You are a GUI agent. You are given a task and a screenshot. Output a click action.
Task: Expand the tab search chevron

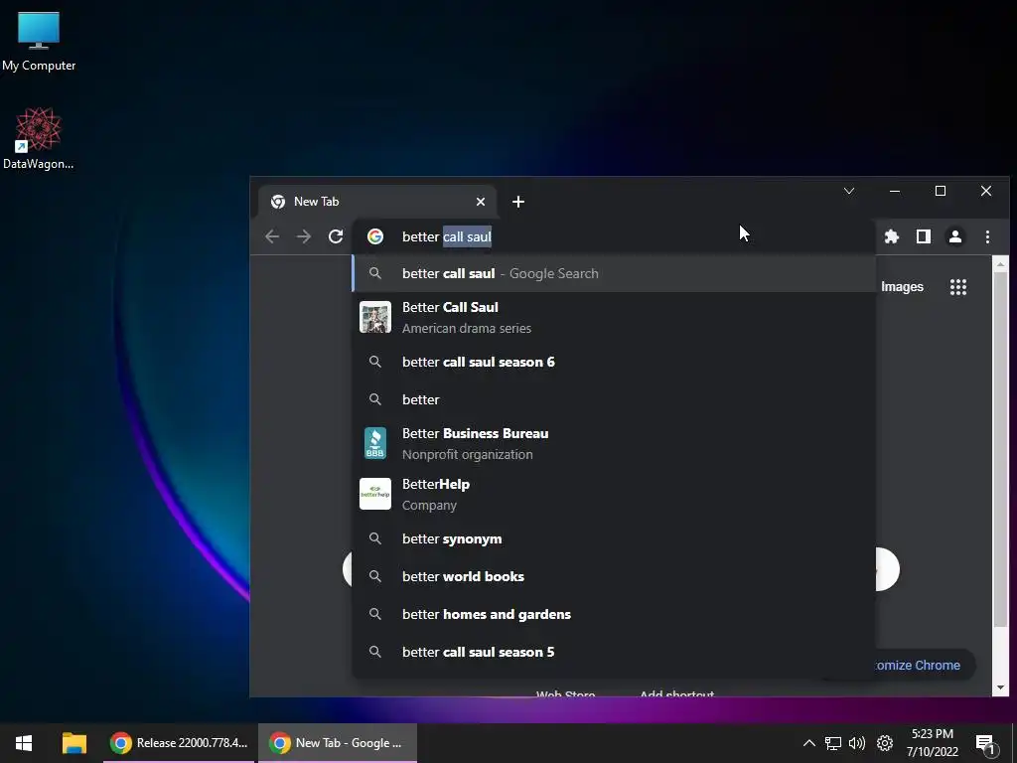(x=849, y=191)
